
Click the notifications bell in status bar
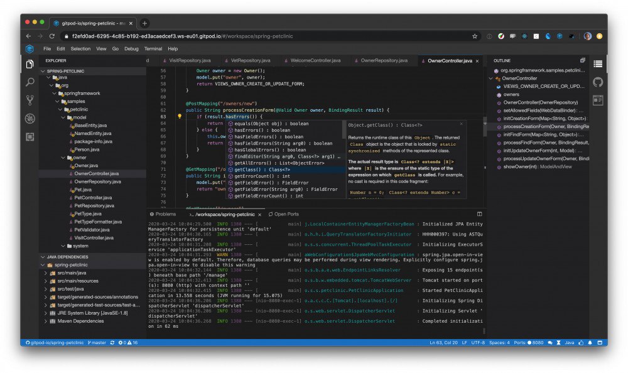(x=590, y=343)
